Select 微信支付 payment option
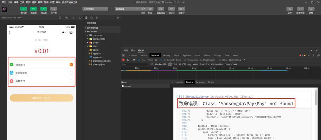Viewport: 321px width, 140px height. coord(41,65)
